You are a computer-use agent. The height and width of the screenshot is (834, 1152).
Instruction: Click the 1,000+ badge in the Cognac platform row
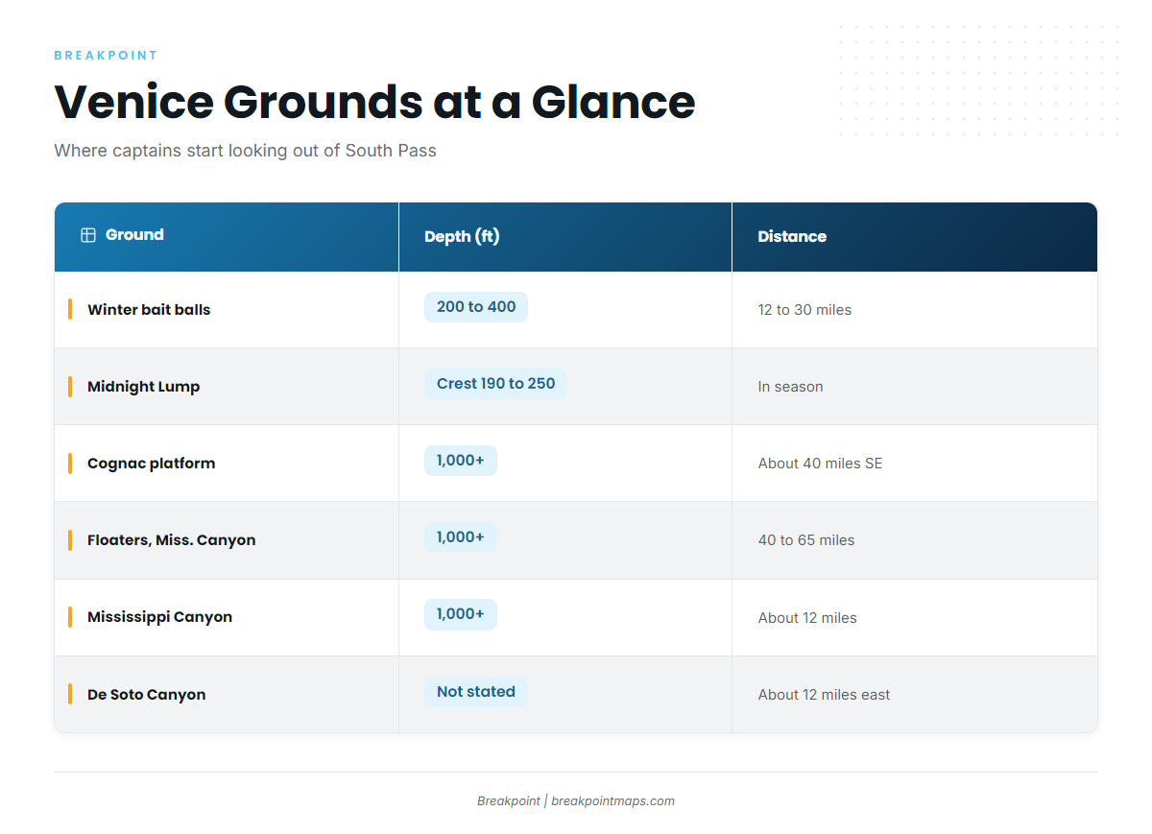tap(461, 461)
